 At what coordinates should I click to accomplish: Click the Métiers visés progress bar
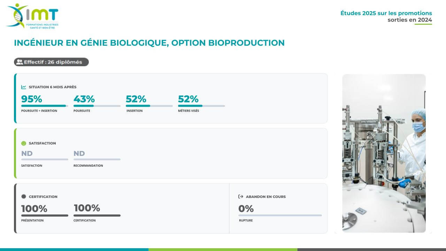[201, 106]
